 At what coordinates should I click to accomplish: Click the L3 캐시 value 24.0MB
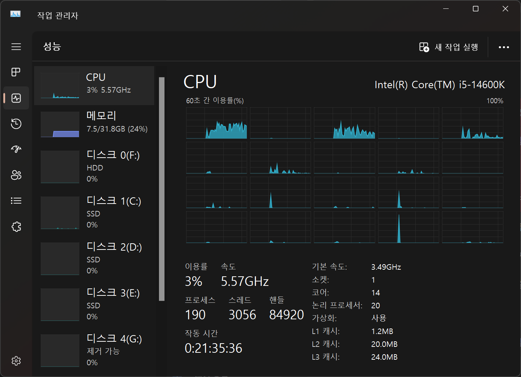coord(384,357)
